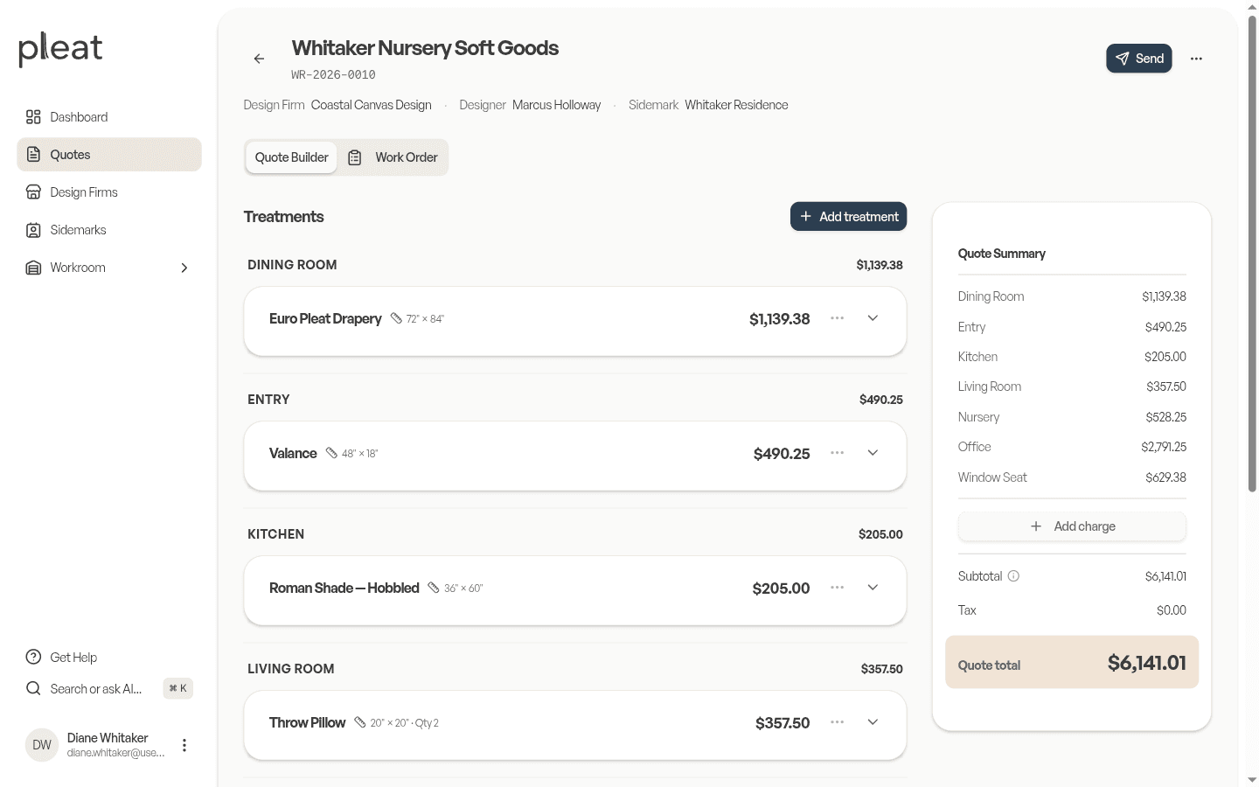The height and width of the screenshot is (787, 1259).
Task: Open Search or ask AI field
Action: (109, 689)
